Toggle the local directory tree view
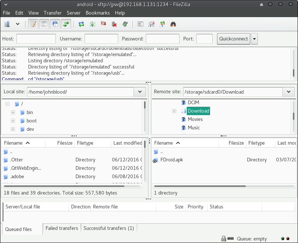This screenshot has width=298, height=243. tap(44, 24)
